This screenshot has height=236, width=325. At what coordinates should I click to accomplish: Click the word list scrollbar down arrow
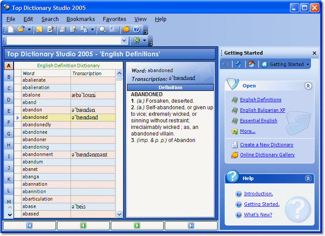point(120,214)
